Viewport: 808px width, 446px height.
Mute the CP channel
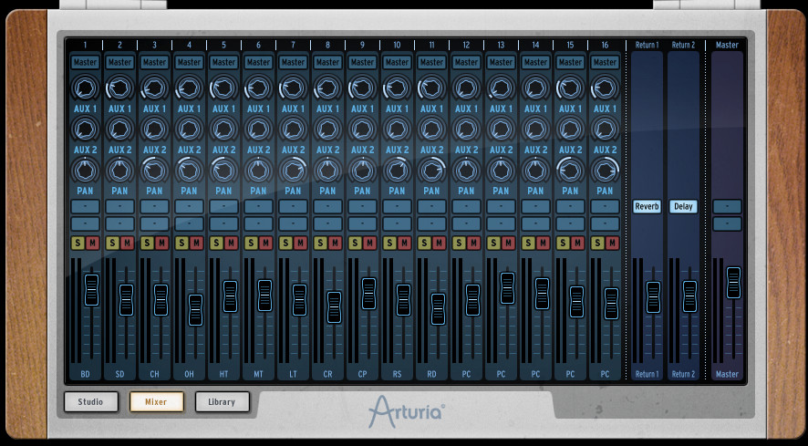pos(369,243)
